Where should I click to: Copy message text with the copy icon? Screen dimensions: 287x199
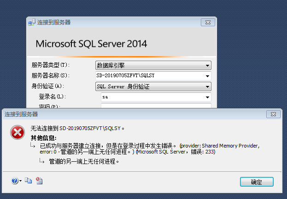(x=29, y=181)
